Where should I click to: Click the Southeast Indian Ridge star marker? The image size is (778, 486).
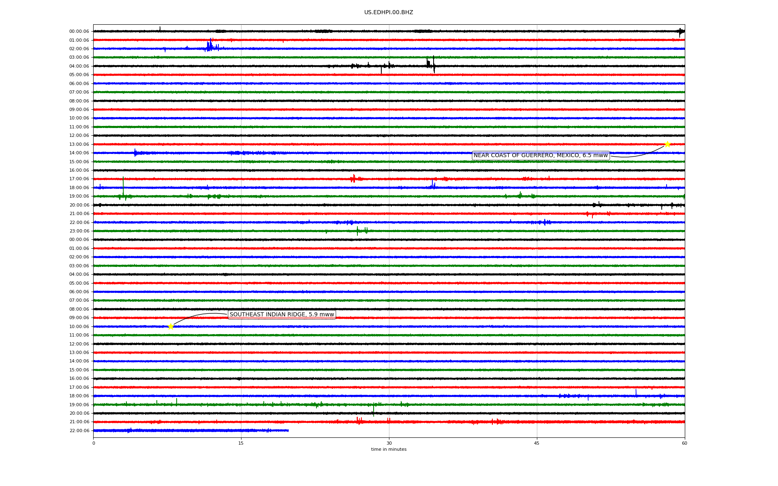pos(171,326)
